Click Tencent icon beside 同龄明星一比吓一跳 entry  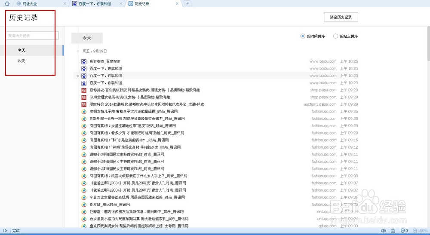[x=84, y=119]
